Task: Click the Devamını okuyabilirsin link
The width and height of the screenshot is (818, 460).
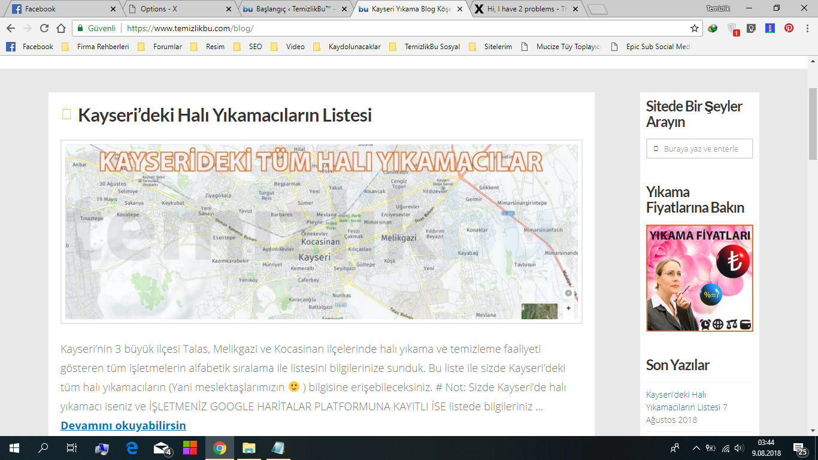Action: tap(123, 425)
